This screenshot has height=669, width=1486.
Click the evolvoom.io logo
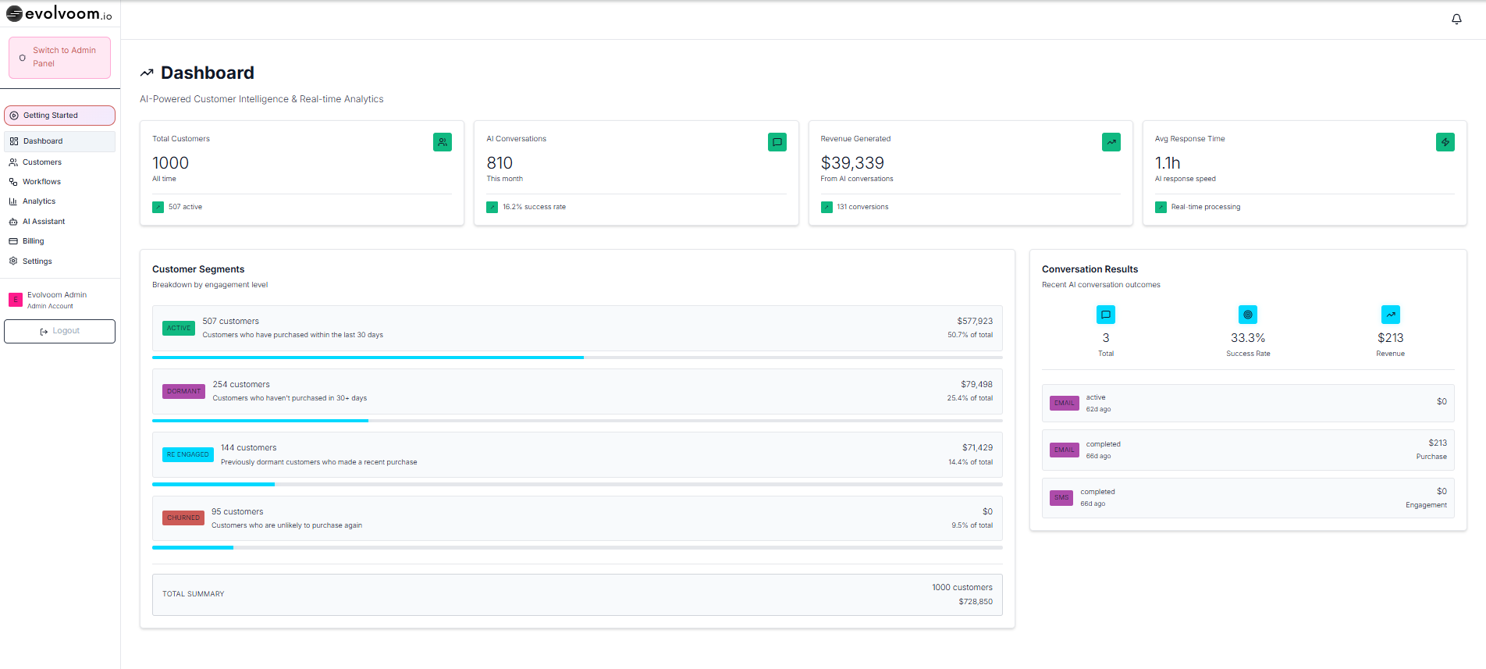tap(59, 14)
